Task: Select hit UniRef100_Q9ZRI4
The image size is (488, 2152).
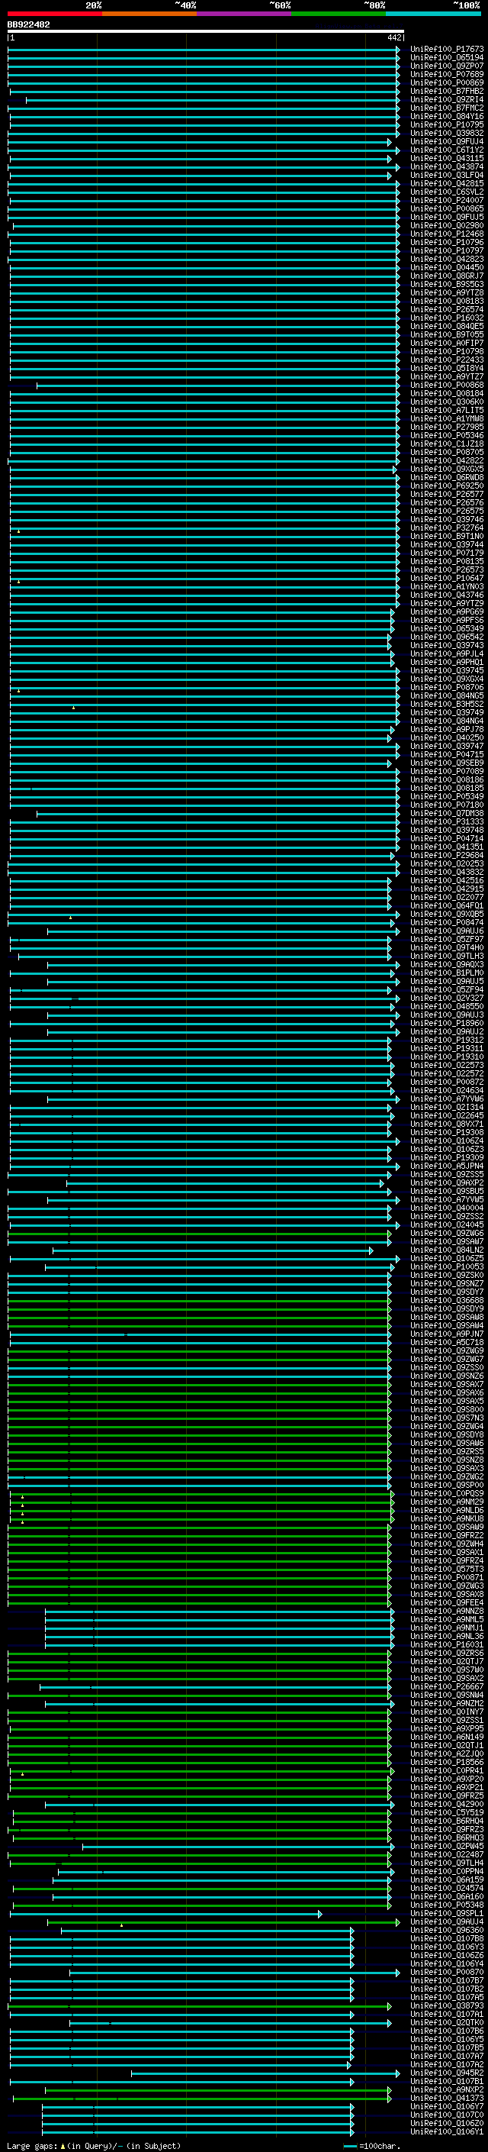Action: pos(447,99)
